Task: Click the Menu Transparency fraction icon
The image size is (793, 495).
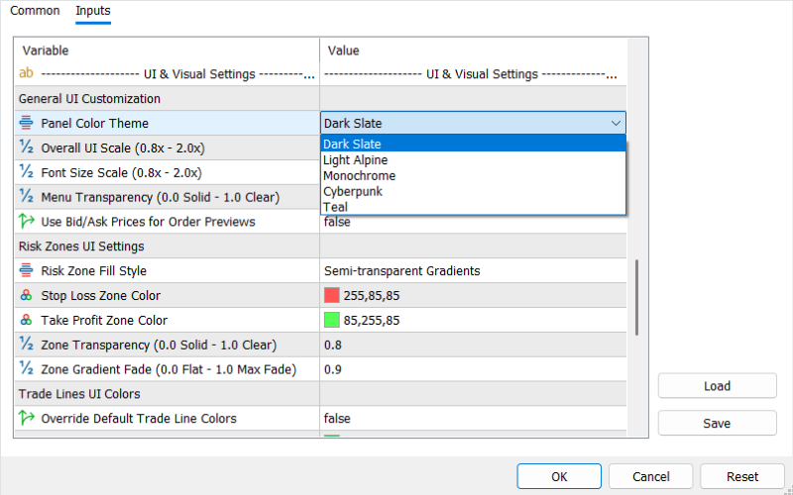Action: (x=27, y=196)
